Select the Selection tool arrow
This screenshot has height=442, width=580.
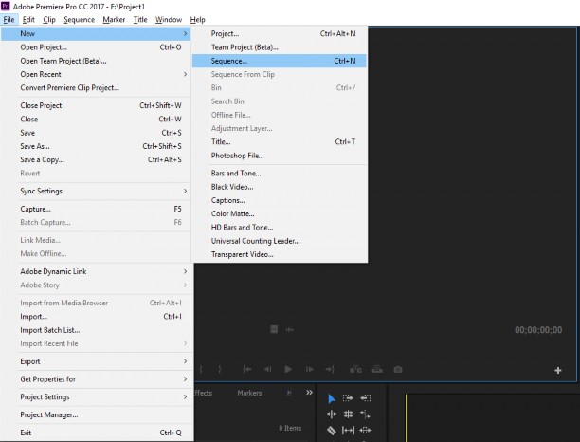(332, 398)
